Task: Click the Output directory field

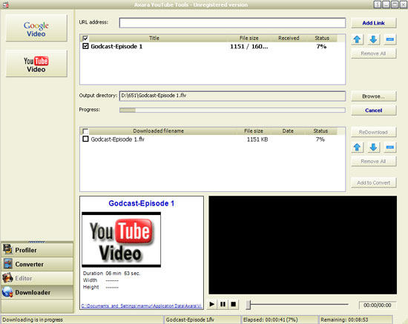Action: (x=232, y=96)
